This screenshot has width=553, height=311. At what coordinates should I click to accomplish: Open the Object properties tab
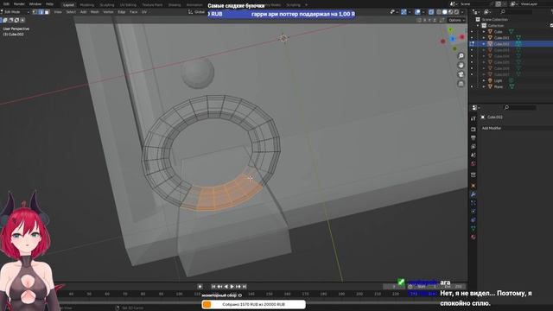coord(474,186)
